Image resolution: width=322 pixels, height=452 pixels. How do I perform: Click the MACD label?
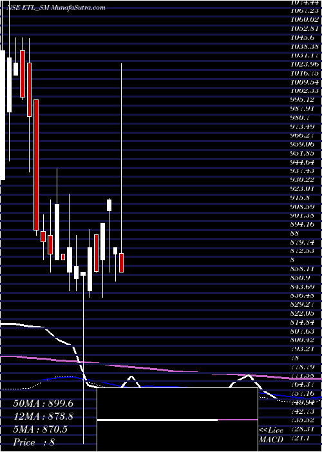270,440
